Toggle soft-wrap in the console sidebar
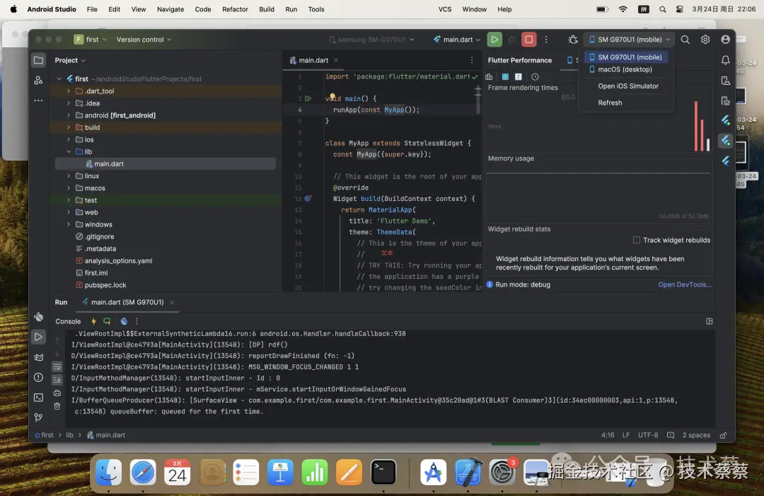The image size is (764, 496). [57, 367]
